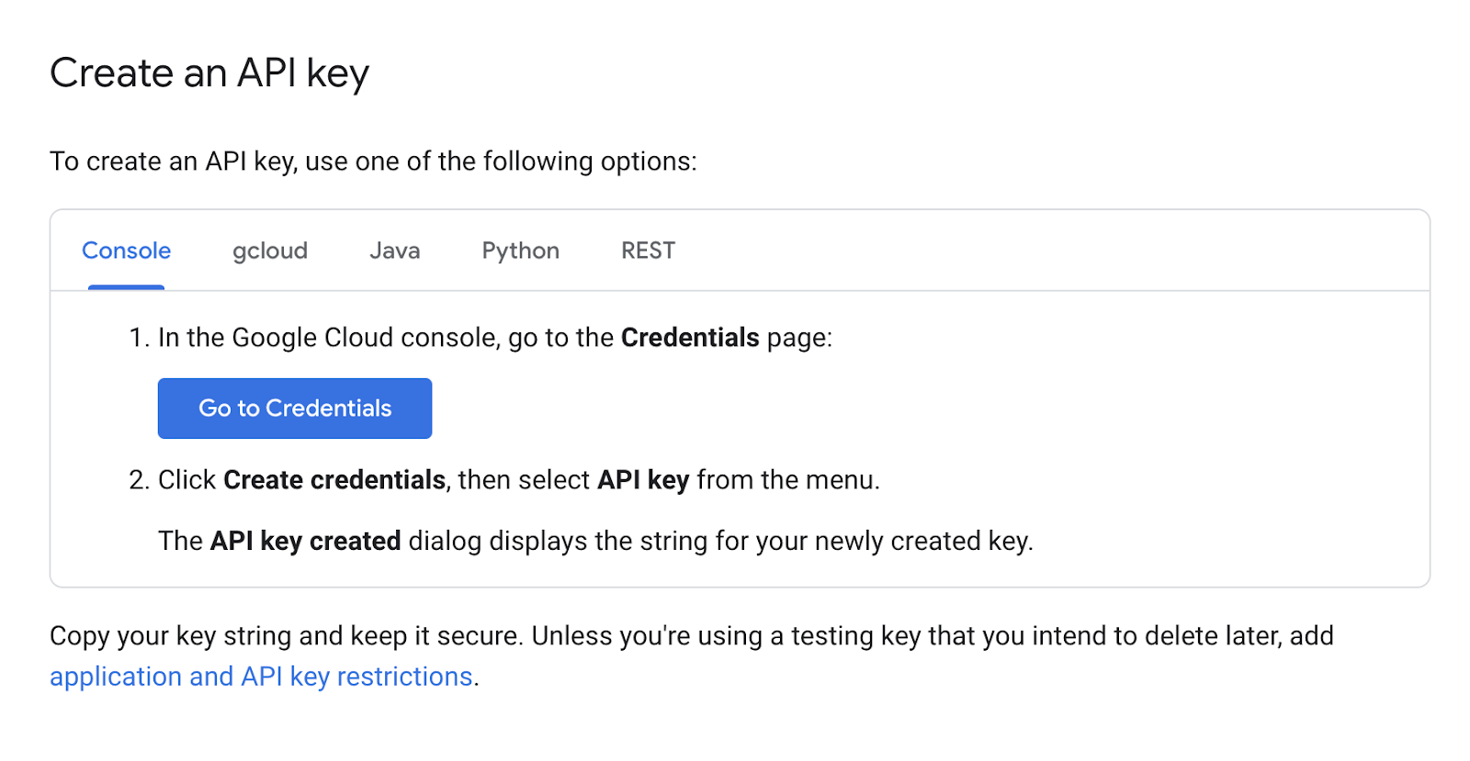
Task: Switch to the gcloud tab
Action: coord(269,250)
